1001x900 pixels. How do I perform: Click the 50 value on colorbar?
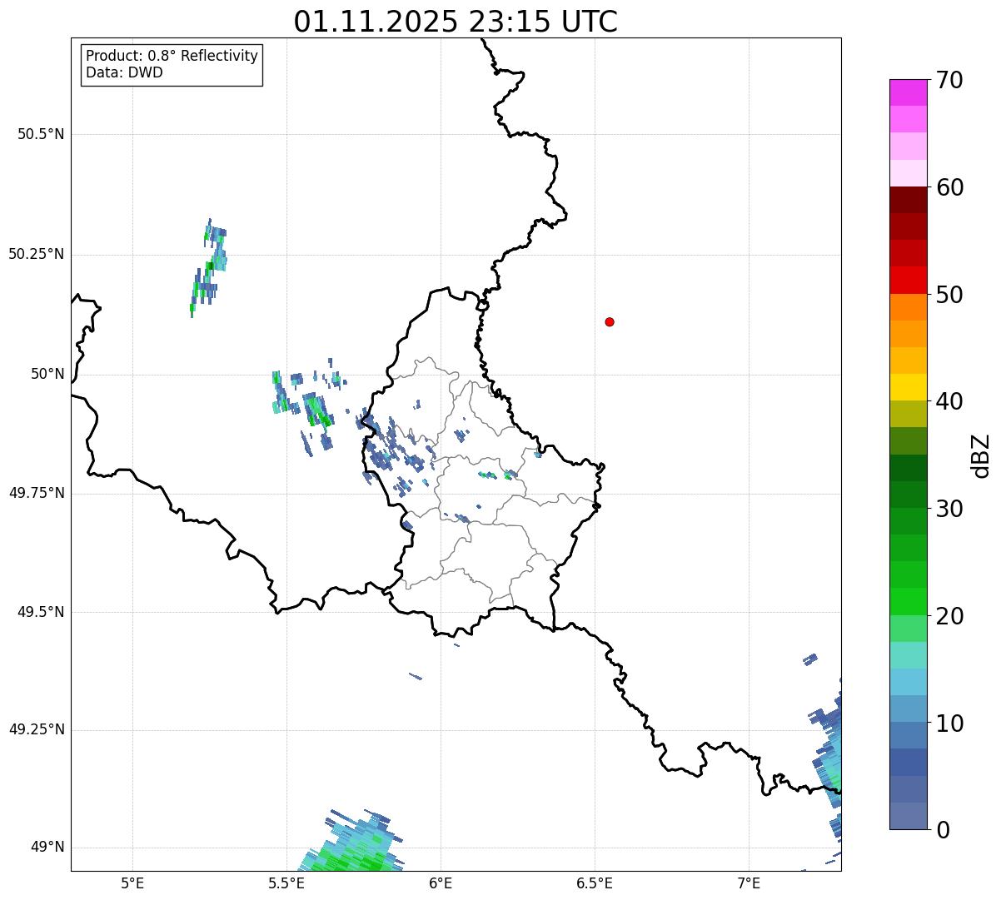(x=949, y=295)
